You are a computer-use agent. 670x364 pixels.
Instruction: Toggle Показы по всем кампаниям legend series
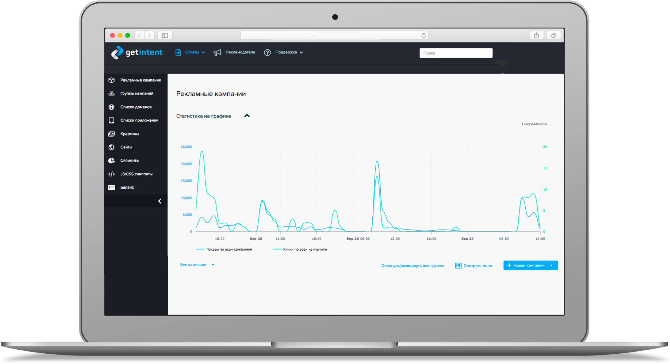pyautogui.click(x=229, y=249)
